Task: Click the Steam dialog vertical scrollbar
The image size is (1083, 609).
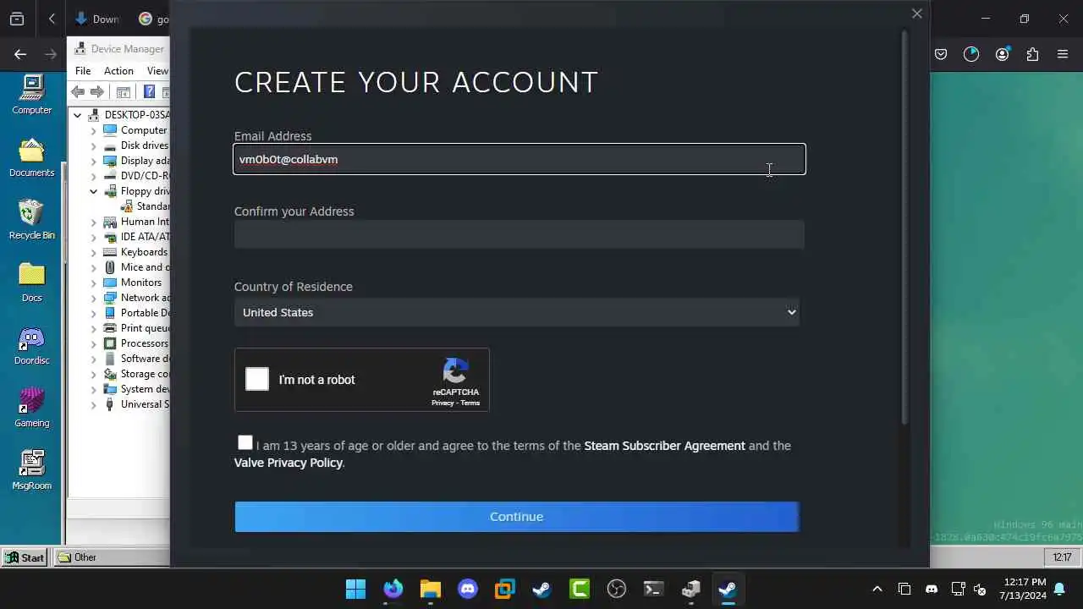Action: [905, 228]
